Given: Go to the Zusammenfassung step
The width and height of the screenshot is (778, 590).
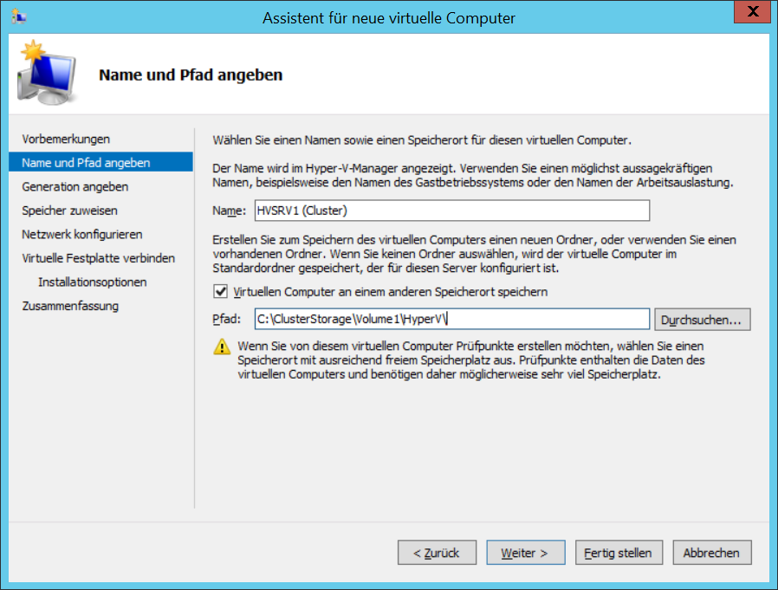Looking at the screenshot, I should 70,306.
